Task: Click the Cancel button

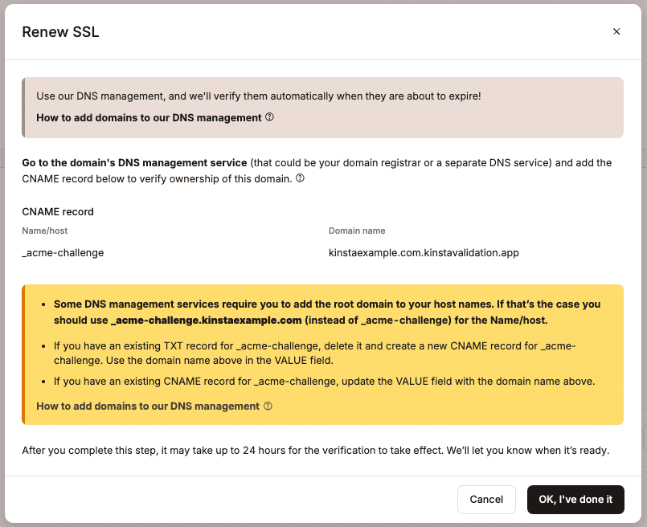Action: [486, 499]
